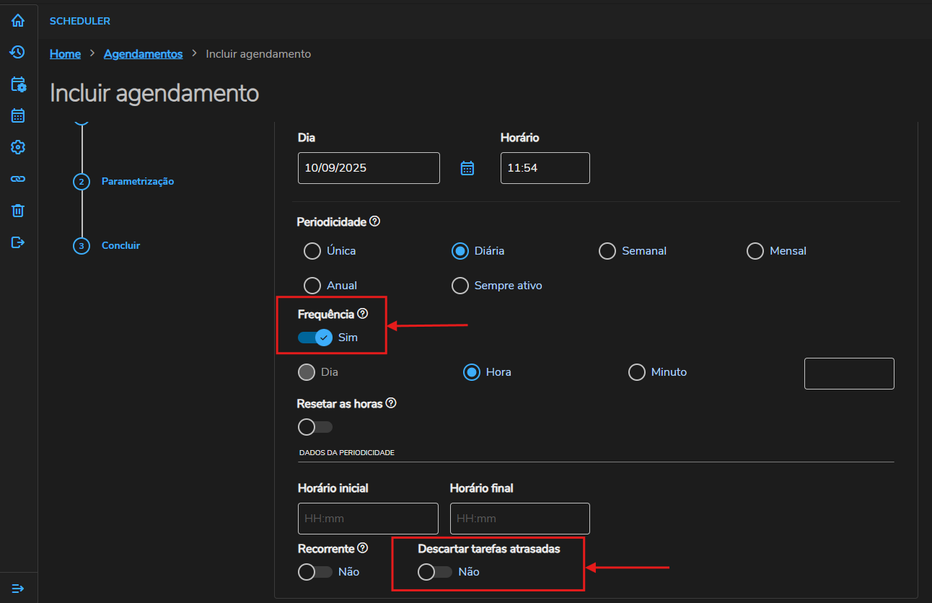Expand the sidebar menu at bottom
This screenshot has width=932, height=603.
18,589
